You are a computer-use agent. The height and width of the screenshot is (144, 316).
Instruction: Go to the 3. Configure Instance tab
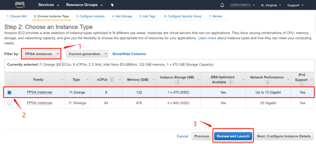point(91,16)
